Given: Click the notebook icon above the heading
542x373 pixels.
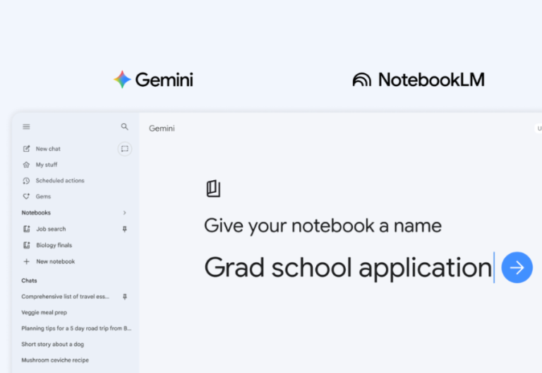Looking at the screenshot, I should click(213, 189).
